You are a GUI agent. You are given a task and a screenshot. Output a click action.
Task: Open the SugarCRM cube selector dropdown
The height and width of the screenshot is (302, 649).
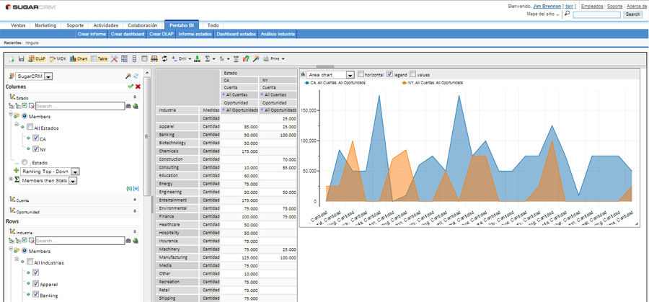point(49,76)
